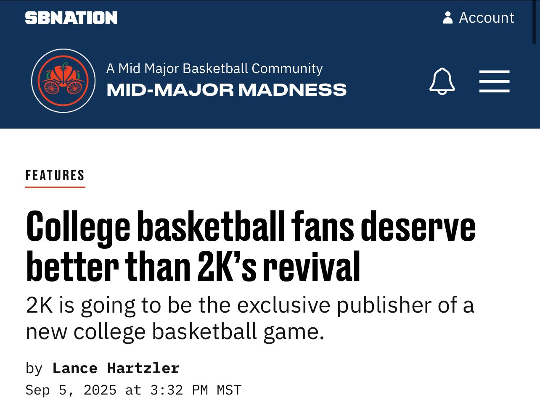
Task: Click the pumpkin carriage site logo
Action: pyautogui.click(x=63, y=81)
